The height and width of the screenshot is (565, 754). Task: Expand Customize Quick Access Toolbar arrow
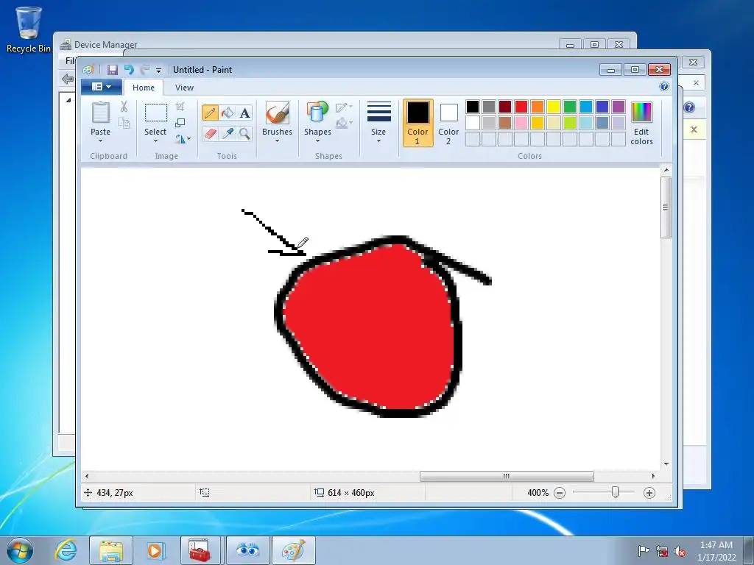(x=159, y=70)
